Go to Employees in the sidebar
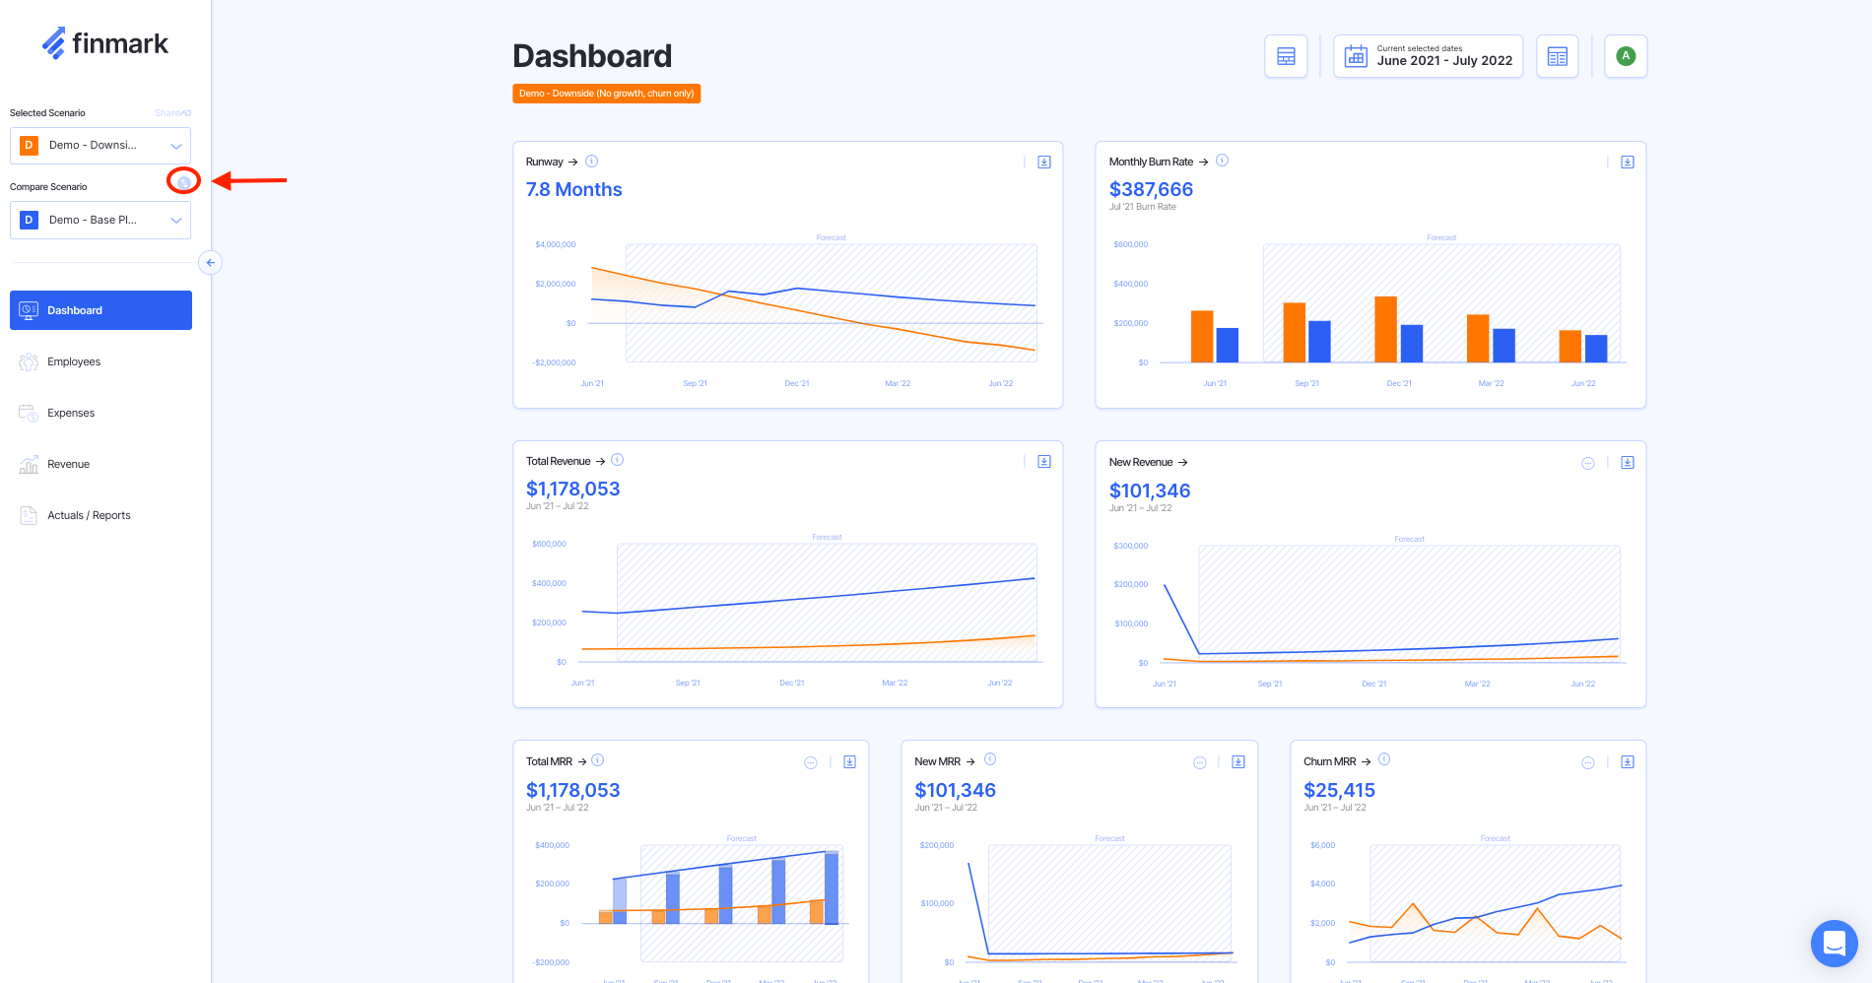 pyautogui.click(x=74, y=361)
